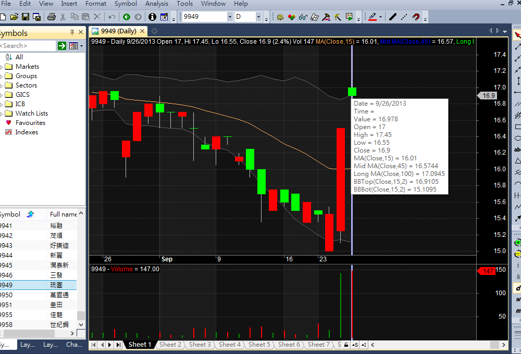
Task: Open the Tools menu
Action: (184, 4)
